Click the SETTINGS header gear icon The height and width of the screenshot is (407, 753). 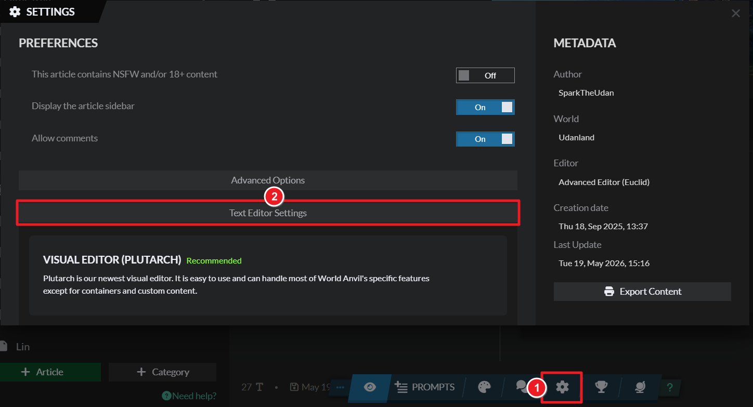click(15, 11)
